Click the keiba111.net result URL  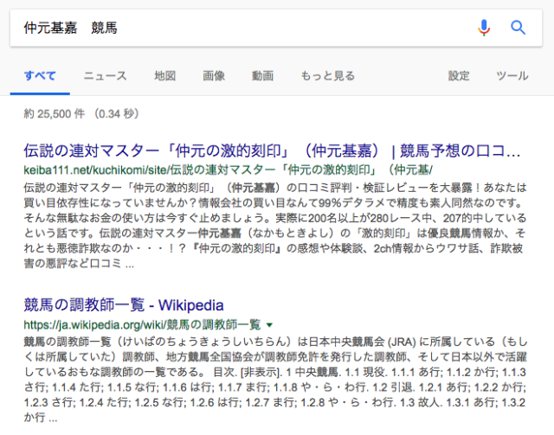(x=228, y=170)
